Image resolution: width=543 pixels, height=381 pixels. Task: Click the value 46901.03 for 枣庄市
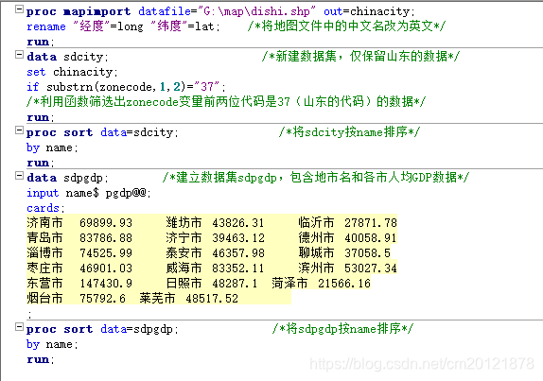coord(106,268)
